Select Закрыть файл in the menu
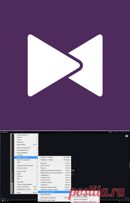Viewport: 130px width, 203px height. [26, 144]
